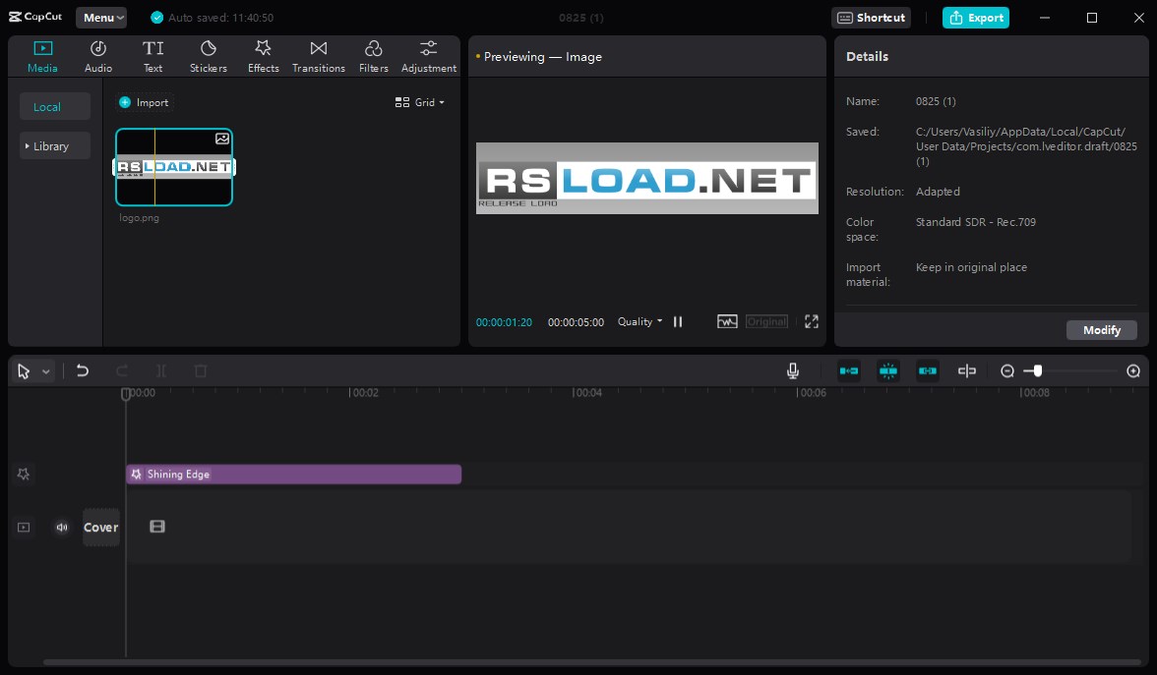Image resolution: width=1157 pixels, height=675 pixels.
Task: Enter fullscreen preview mode
Action: coord(812,321)
